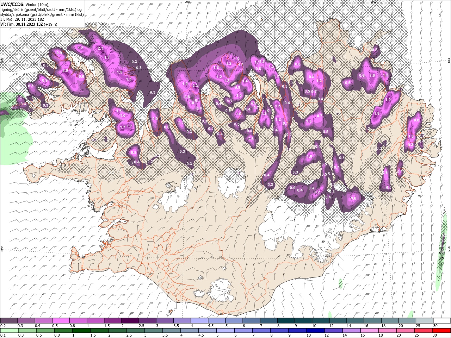The image size is (451, 338).
Task: Click the 0.1 label on the lower colour scale
Action: 3,336
